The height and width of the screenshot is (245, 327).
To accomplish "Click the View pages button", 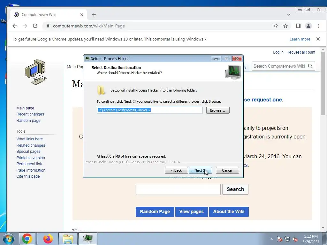I will click(192, 212).
